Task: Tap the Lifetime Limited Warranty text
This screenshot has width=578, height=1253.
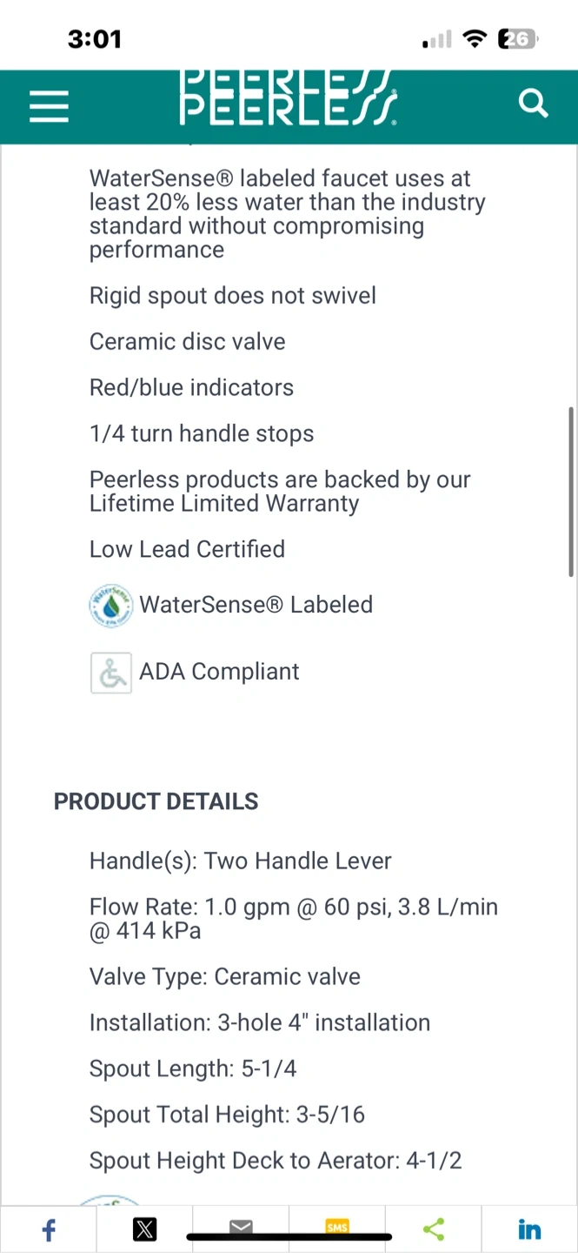Action: pos(224,504)
